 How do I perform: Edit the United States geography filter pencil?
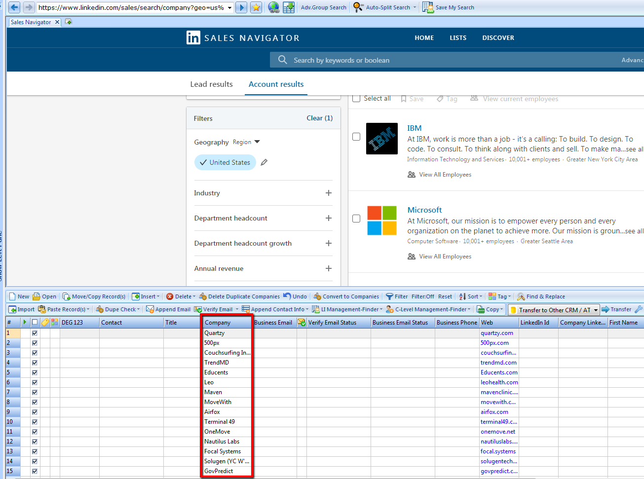264,162
